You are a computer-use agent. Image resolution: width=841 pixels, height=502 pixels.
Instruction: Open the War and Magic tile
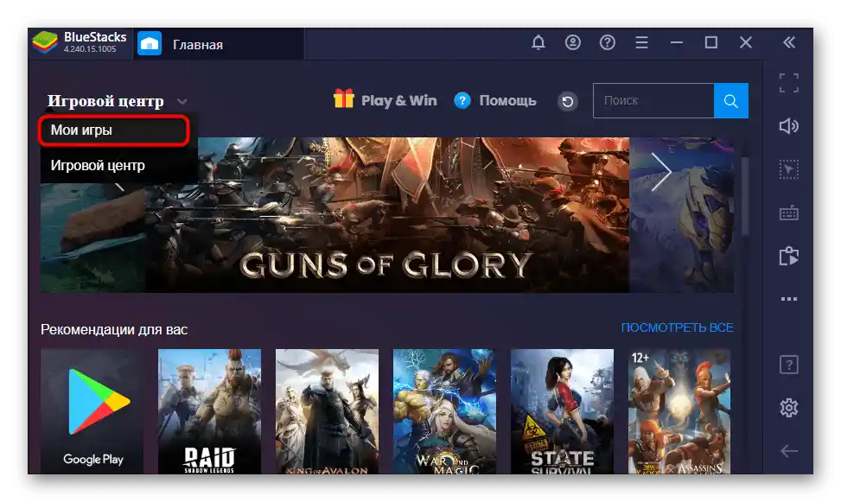click(x=444, y=411)
